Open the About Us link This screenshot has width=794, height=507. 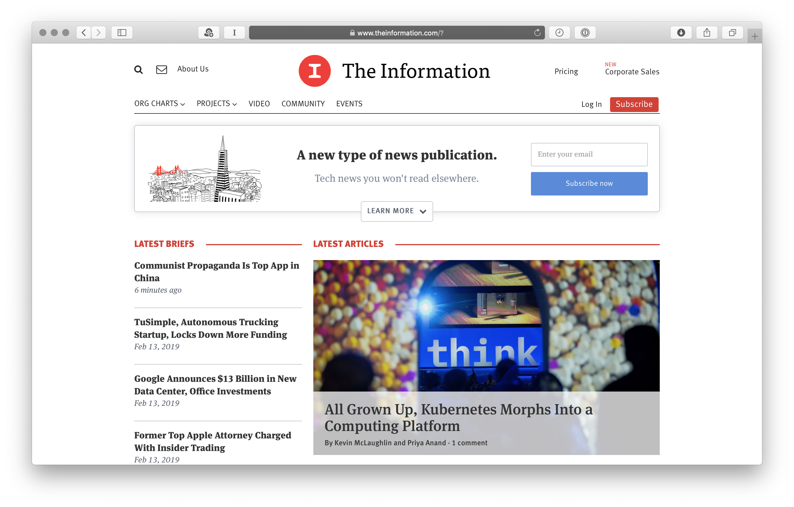click(193, 69)
